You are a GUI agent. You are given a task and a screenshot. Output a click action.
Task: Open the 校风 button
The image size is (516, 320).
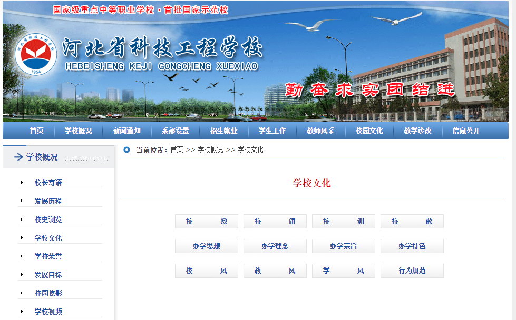click(x=206, y=271)
